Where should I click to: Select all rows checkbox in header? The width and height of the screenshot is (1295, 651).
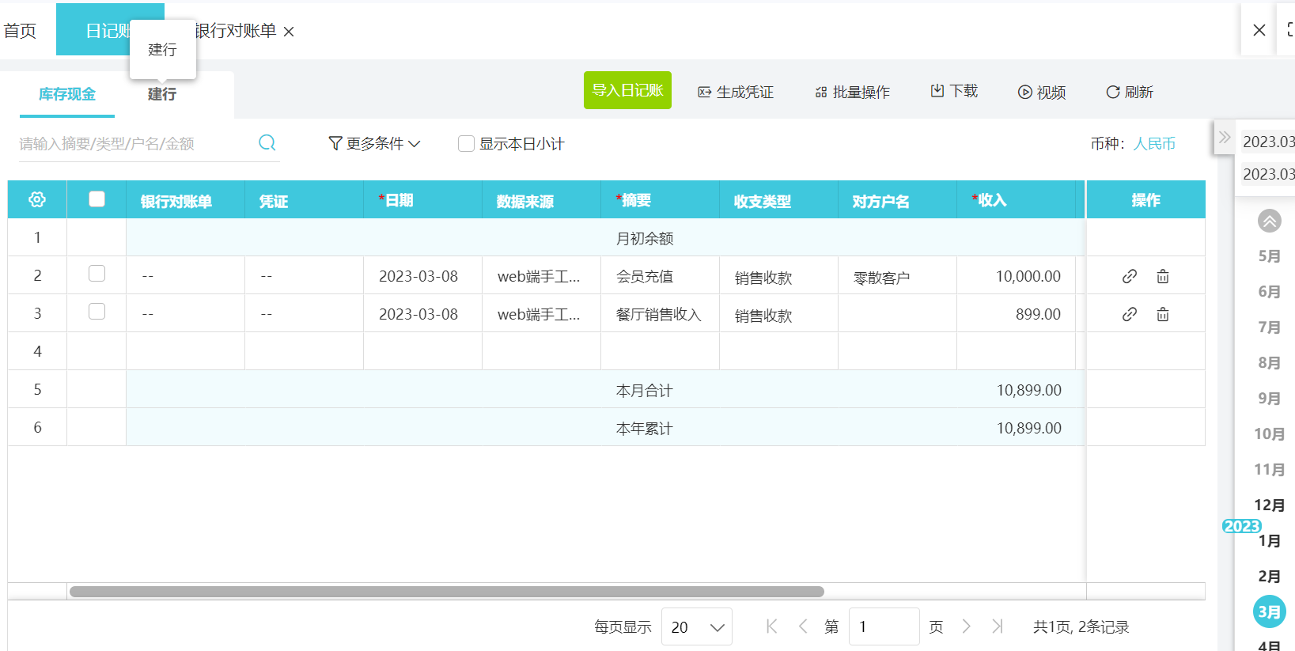tap(97, 199)
